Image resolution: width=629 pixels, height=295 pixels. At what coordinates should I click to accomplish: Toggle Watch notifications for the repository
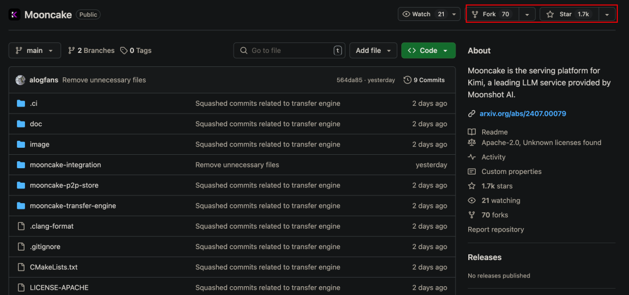(429, 15)
